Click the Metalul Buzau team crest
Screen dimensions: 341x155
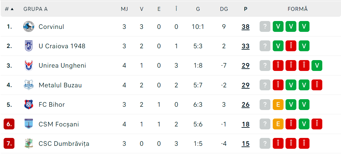tap(29, 85)
